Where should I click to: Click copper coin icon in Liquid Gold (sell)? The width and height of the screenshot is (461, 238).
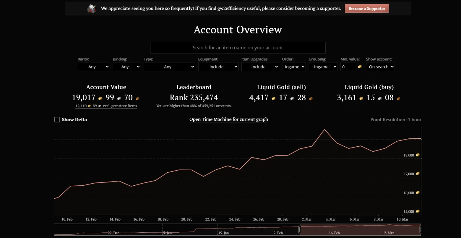coord(311,98)
